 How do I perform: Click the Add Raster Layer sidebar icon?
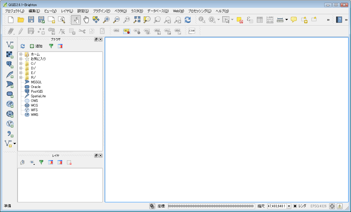[x=10, y=55]
